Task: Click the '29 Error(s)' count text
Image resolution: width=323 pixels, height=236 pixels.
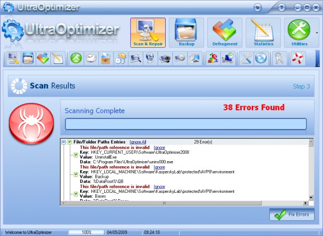Action: pos(203,142)
